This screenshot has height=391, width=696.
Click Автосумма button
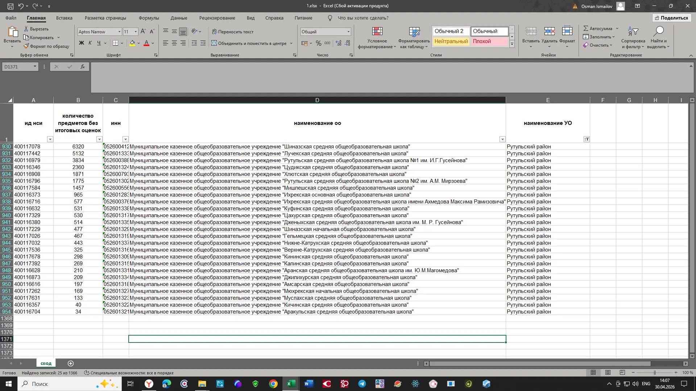coord(598,28)
